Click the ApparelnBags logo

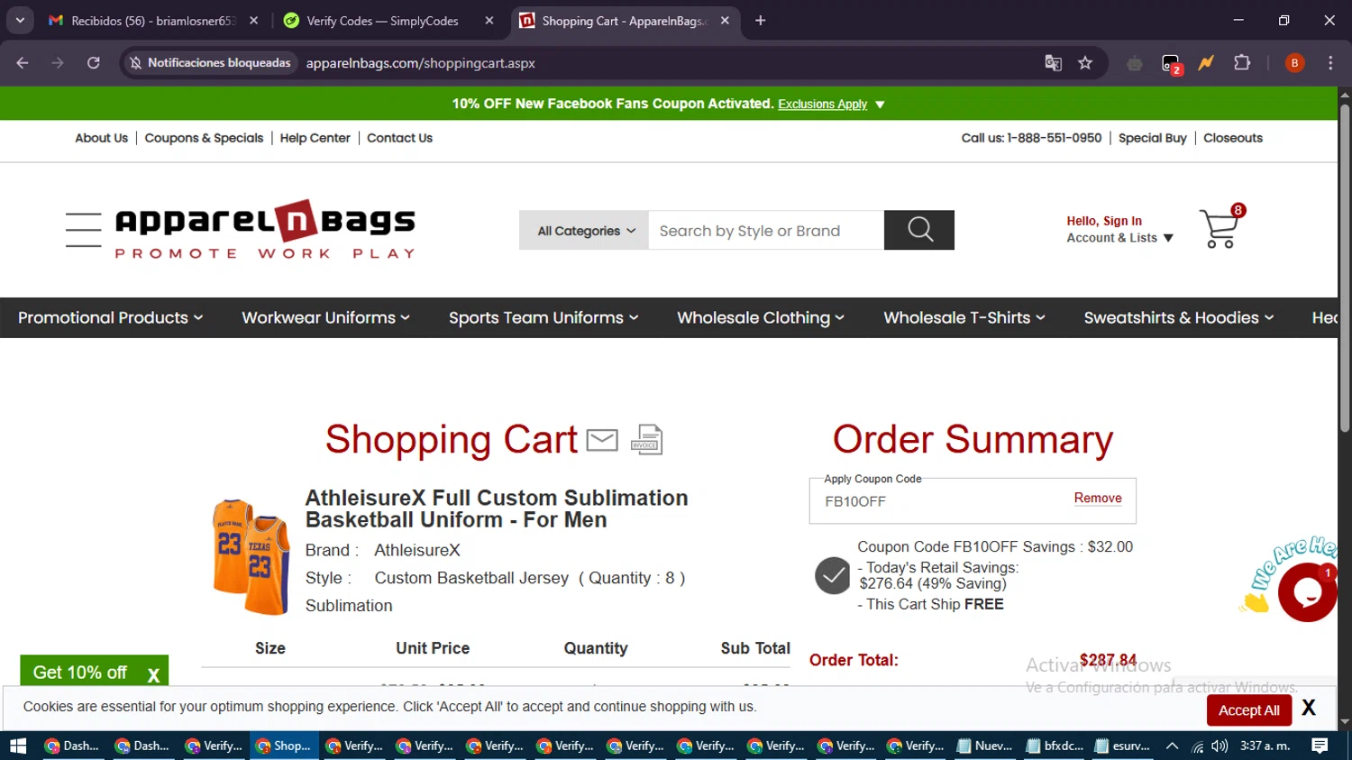(x=265, y=230)
